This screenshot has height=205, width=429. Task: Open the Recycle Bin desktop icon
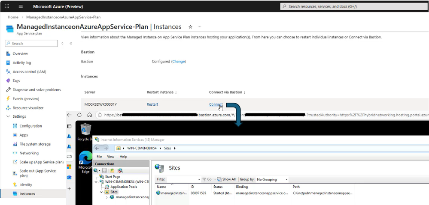[85, 132]
